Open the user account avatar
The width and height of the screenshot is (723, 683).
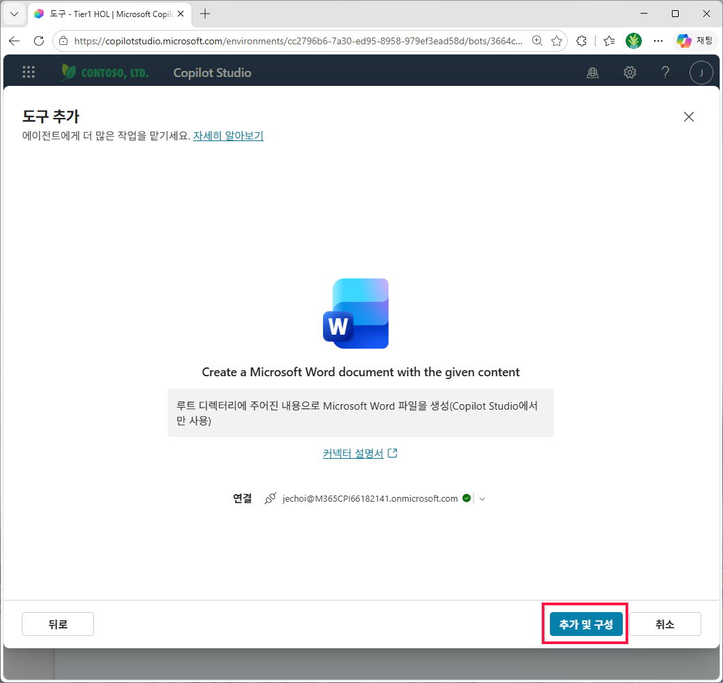pos(701,72)
